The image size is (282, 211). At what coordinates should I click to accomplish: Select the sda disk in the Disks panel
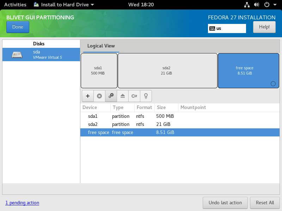click(x=41, y=55)
